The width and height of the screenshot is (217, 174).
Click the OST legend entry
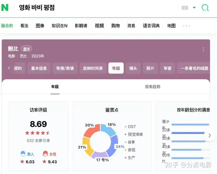tap(130, 127)
